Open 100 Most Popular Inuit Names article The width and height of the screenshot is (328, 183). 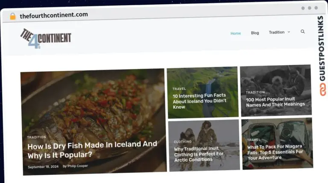pos(275,102)
